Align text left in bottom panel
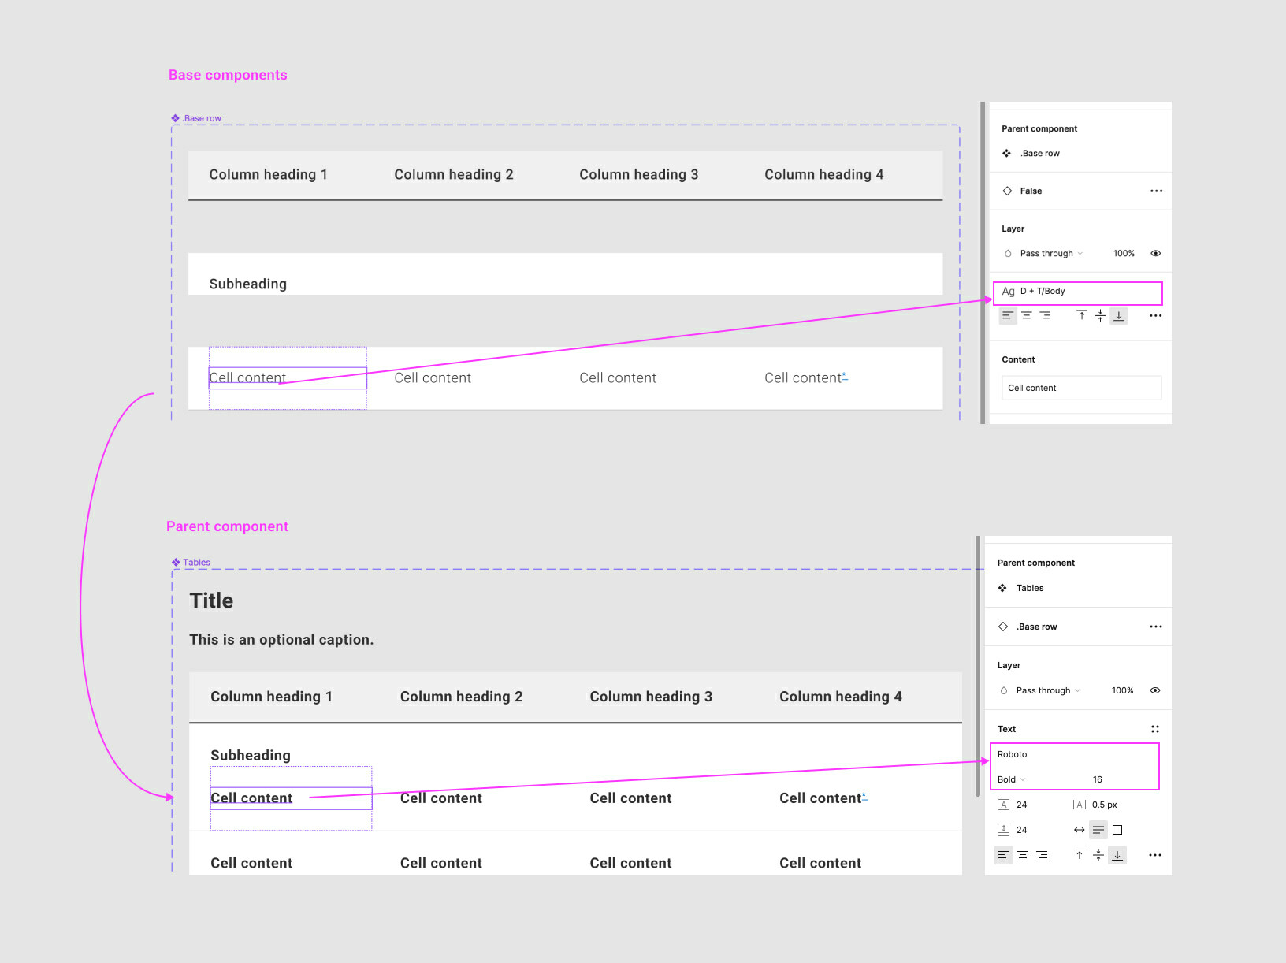Image resolution: width=1286 pixels, height=963 pixels. [x=1003, y=855]
